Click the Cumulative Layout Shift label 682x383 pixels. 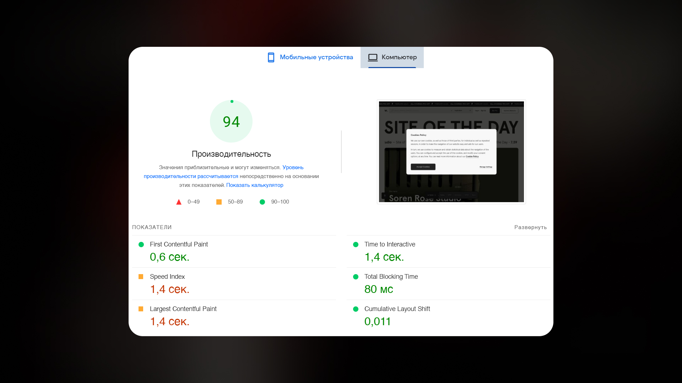click(397, 309)
